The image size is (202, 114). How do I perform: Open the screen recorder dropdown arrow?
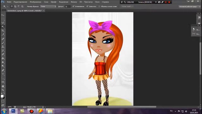coord(156,2)
